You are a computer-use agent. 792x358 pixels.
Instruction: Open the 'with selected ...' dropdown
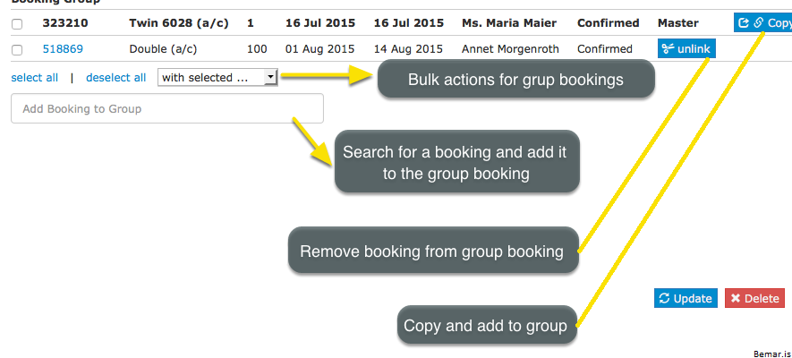(217, 77)
